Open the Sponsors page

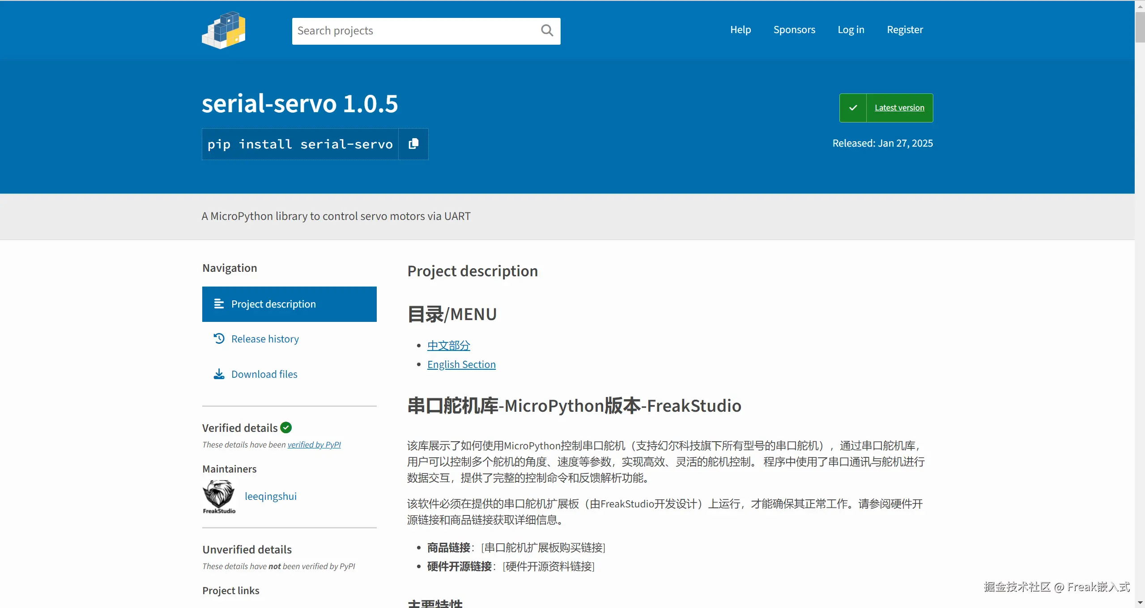[794, 30]
